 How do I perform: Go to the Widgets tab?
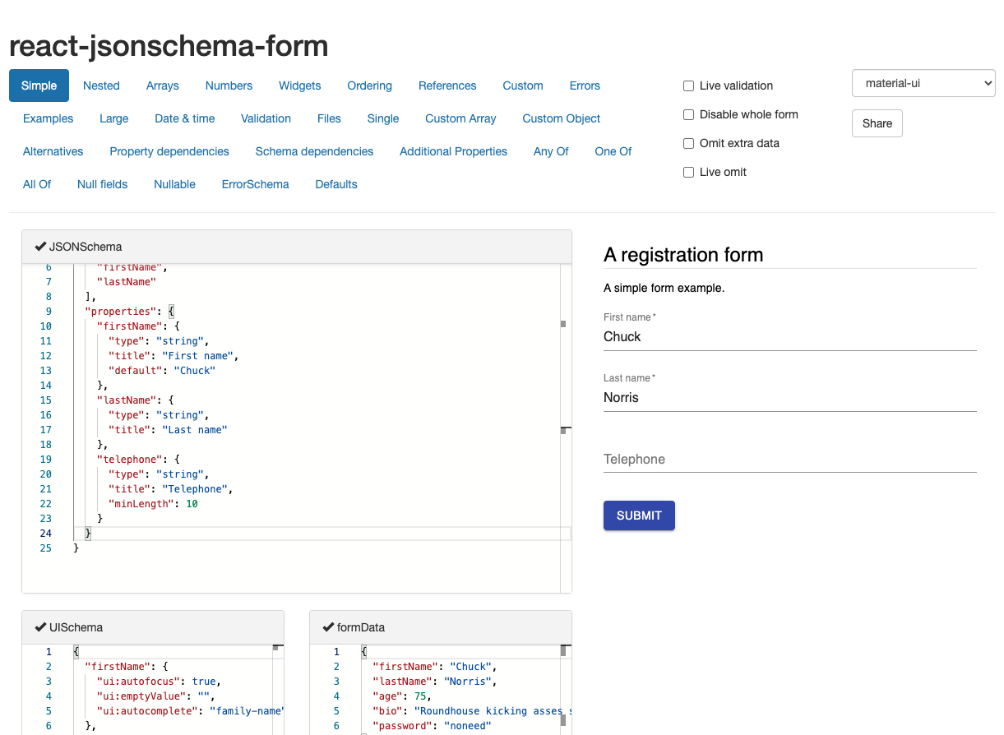click(x=300, y=86)
